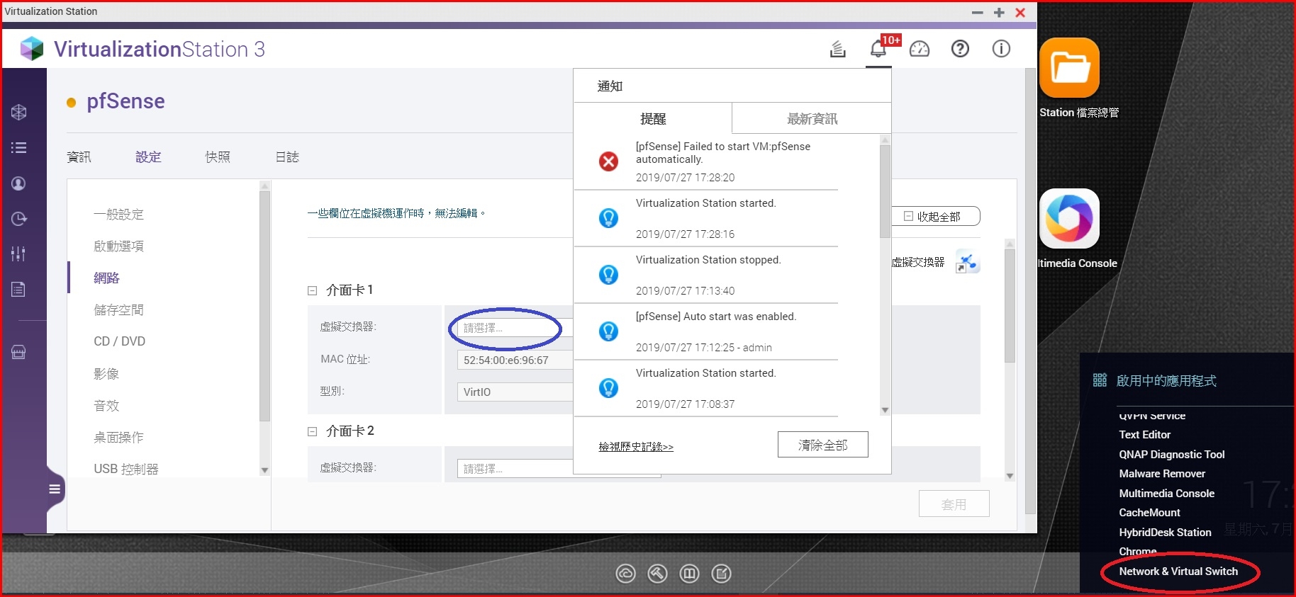Click the 套用 apply button
The width and height of the screenshot is (1296, 597).
[954, 504]
